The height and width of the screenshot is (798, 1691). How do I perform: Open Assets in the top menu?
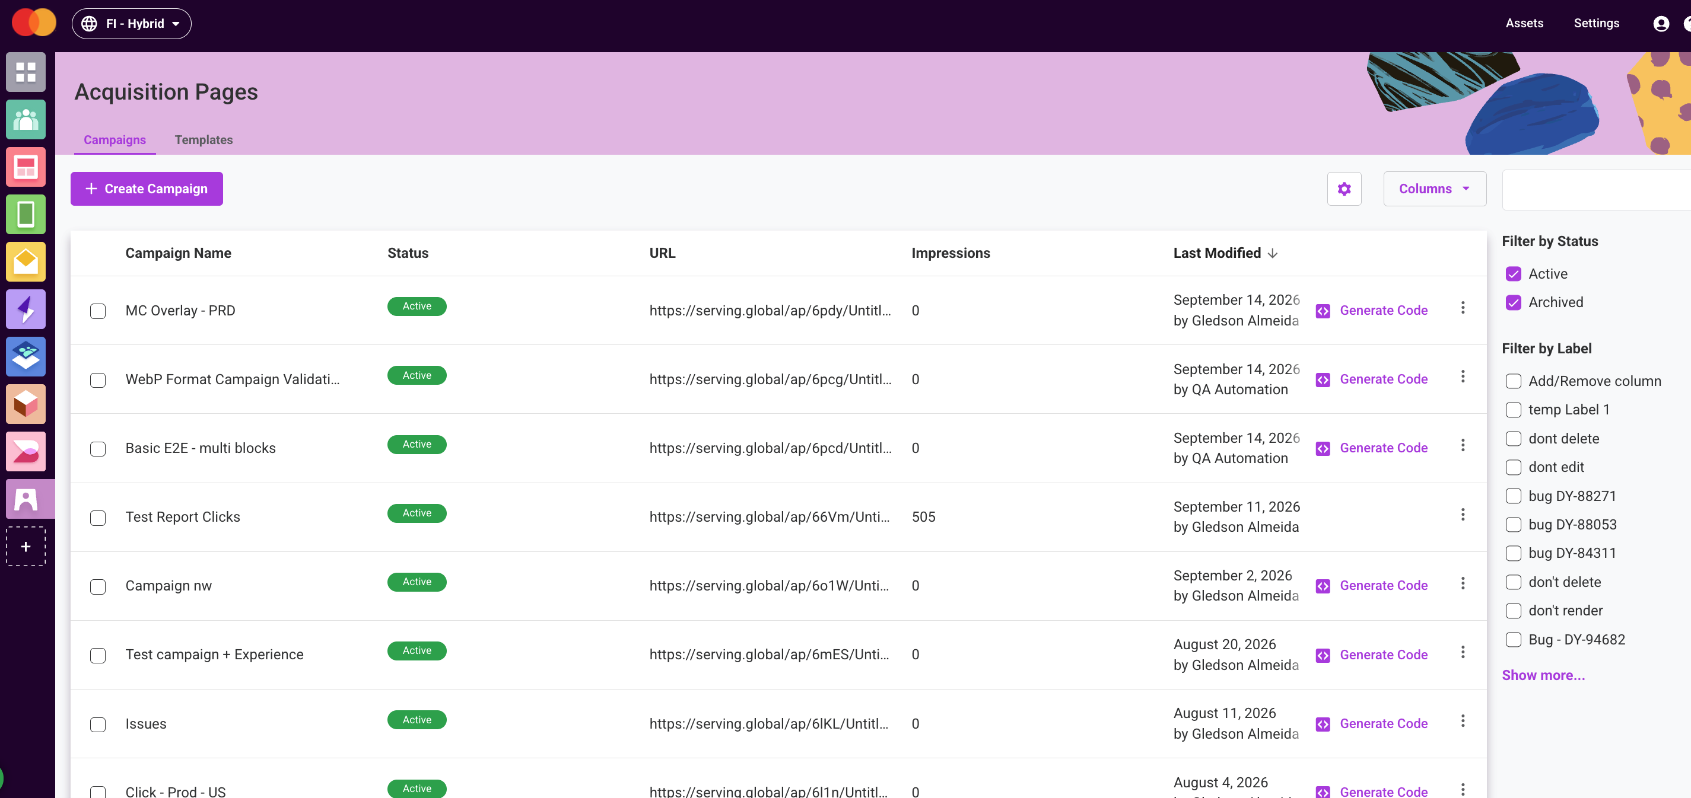[x=1524, y=23]
